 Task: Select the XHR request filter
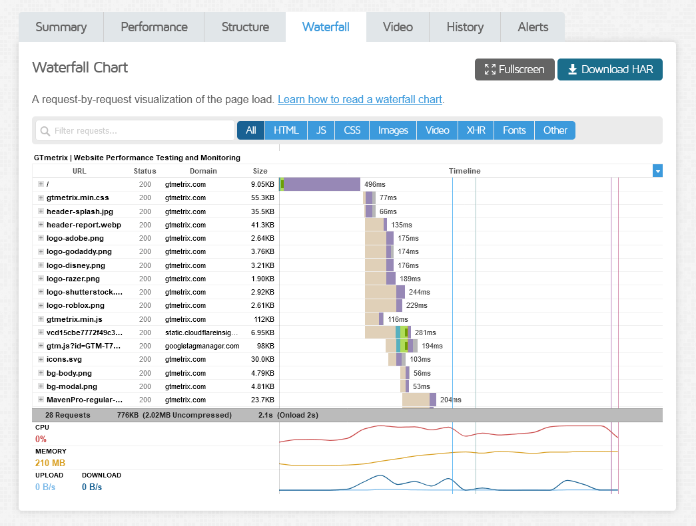point(476,130)
